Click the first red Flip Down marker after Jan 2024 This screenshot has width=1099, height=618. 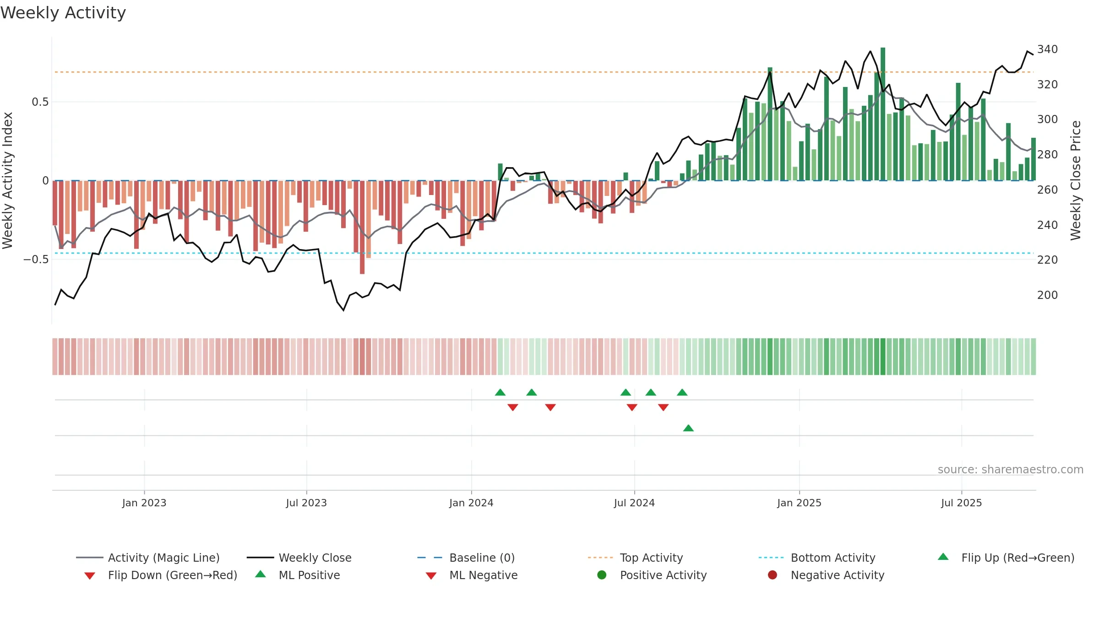click(513, 407)
